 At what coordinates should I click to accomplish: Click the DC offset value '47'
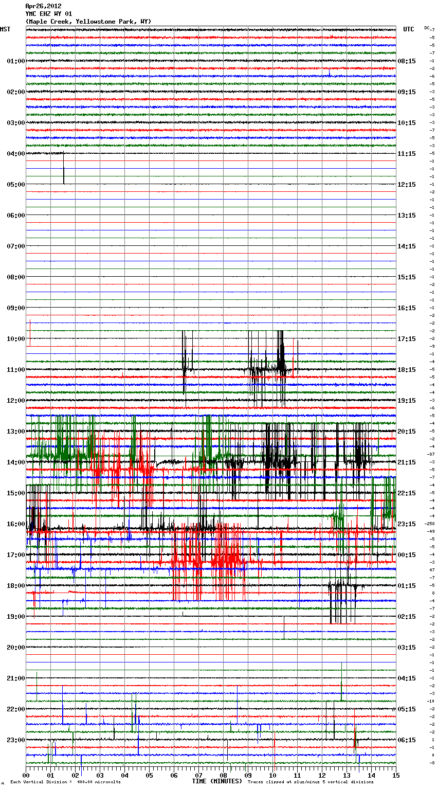tap(432, 570)
